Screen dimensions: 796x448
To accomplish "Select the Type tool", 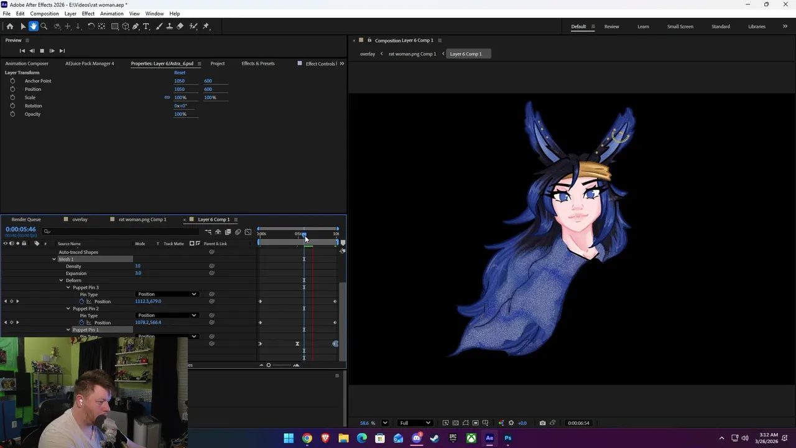I will coord(146,26).
